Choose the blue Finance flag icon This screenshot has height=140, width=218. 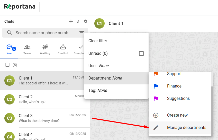(x=156, y=86)
